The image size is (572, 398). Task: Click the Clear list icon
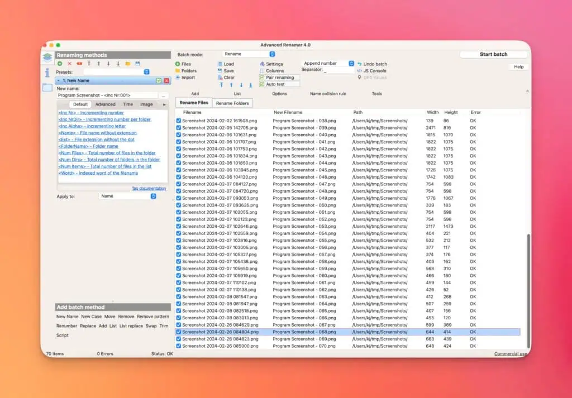pyautogui.click(x=220, y=78)
